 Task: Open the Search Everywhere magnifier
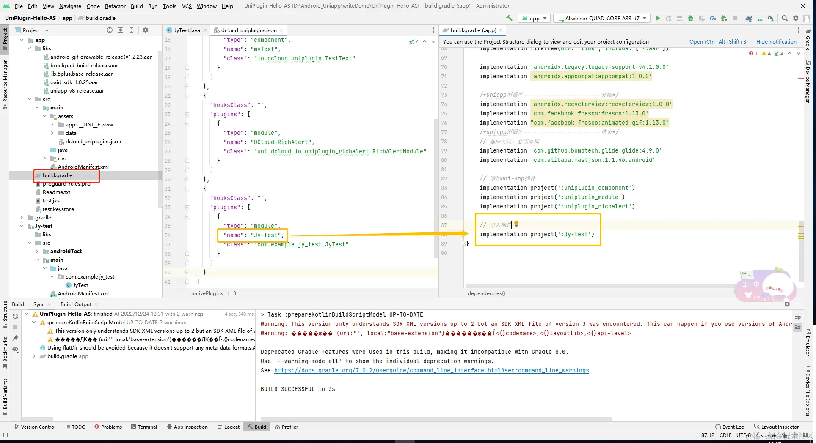[x=785, y=18]
